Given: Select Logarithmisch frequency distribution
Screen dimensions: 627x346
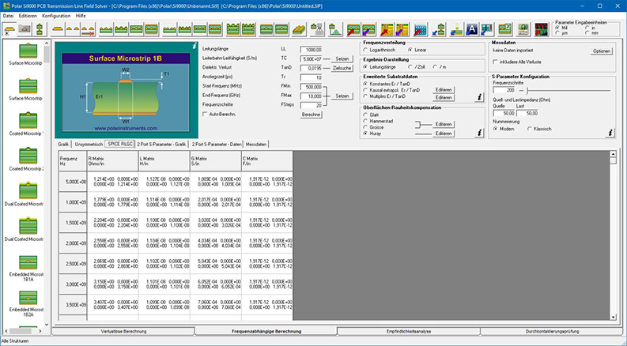Looking at the screenshot, I should [367, 49].
